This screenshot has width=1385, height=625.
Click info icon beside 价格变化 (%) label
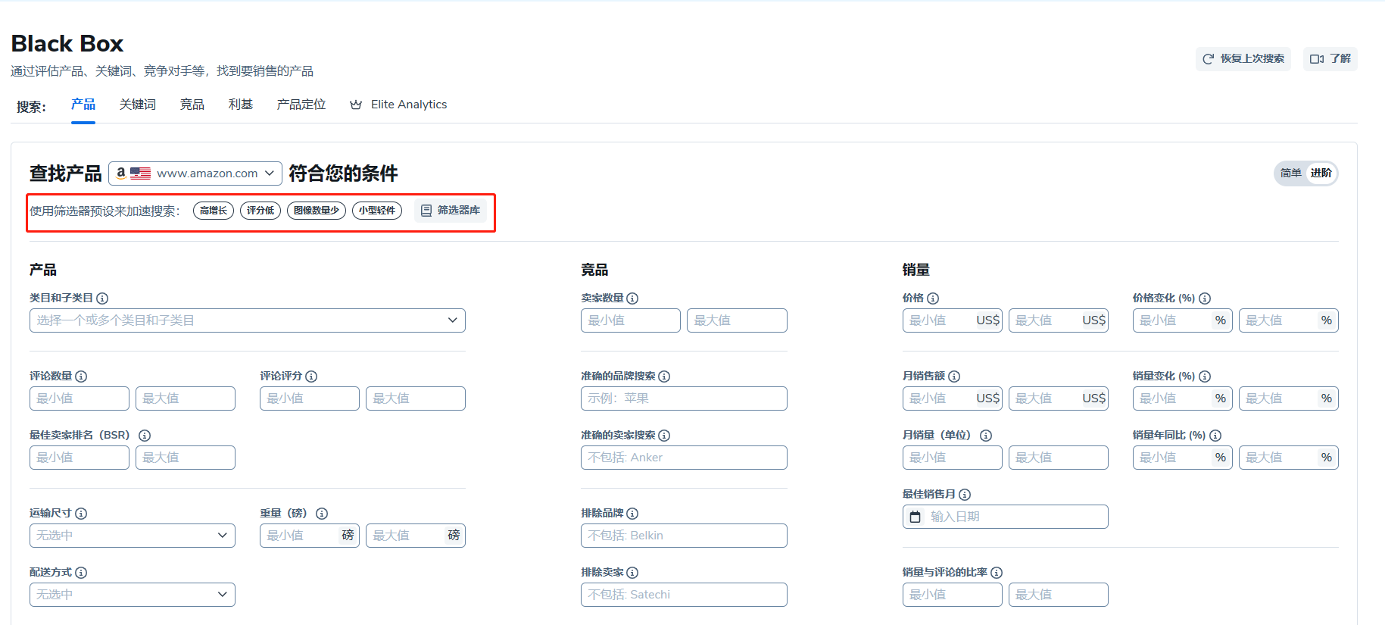click(1205, 298)
